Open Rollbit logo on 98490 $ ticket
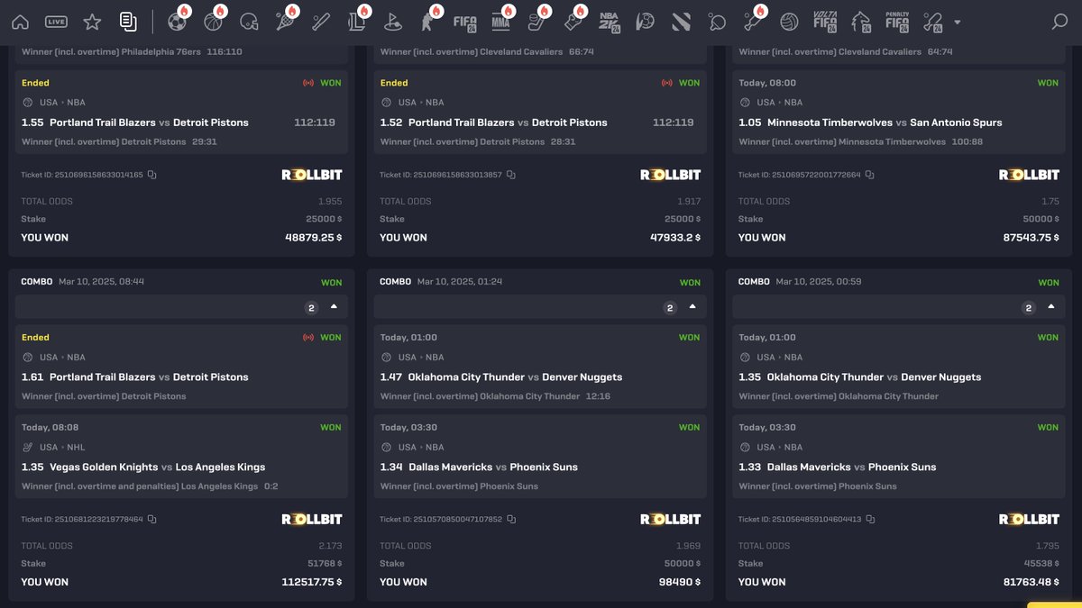The width and height of the screenshot is (1082, 608). click(x=671, y=520)
